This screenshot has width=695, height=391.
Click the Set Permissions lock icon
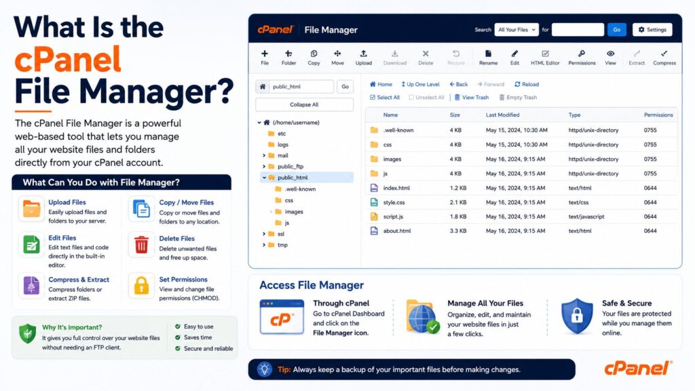click(x=141, y=286)
